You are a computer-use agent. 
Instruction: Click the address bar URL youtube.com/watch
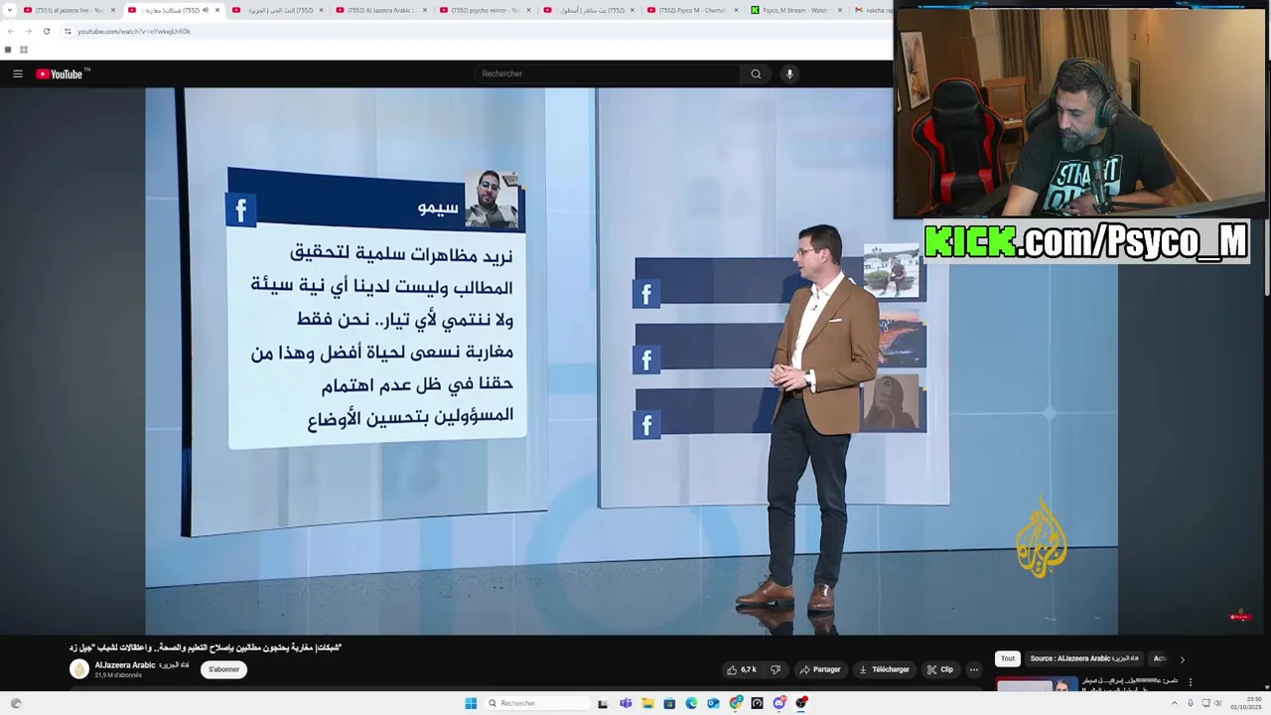coord(134,31)
